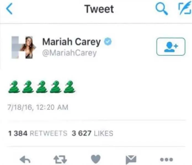This screenshot has width=192, height=165.
Task: Compose a new tweet with feather icon
Action: click(x=185, y=9)
